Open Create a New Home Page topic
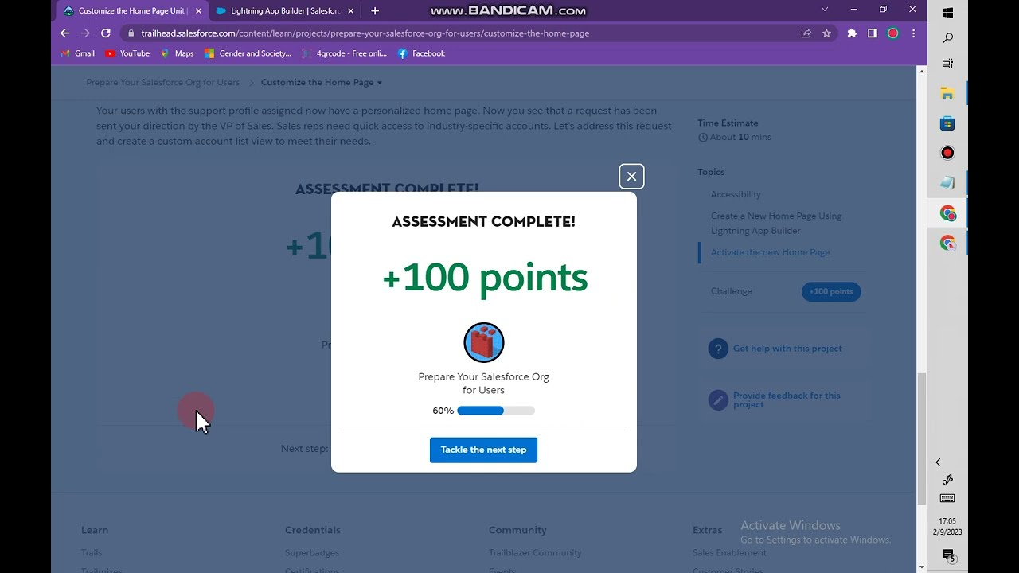This screenshot has height=573, width=1019. click(776, 223)
